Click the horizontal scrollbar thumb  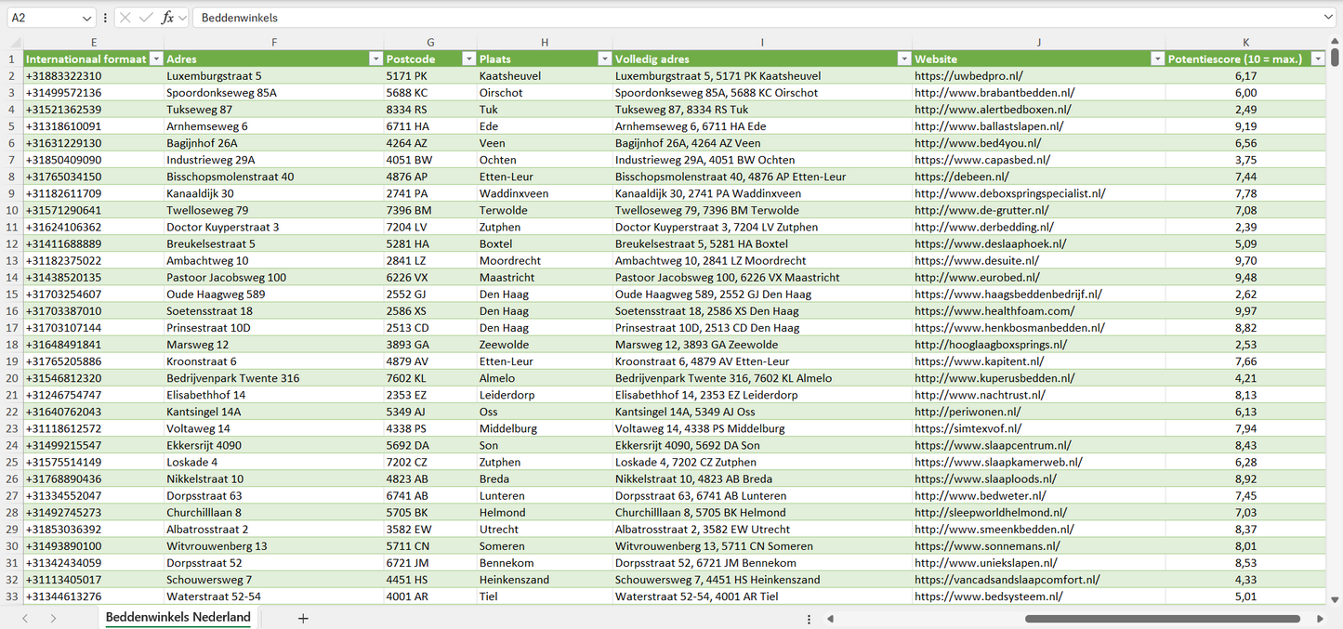(x=1163, y=619)
